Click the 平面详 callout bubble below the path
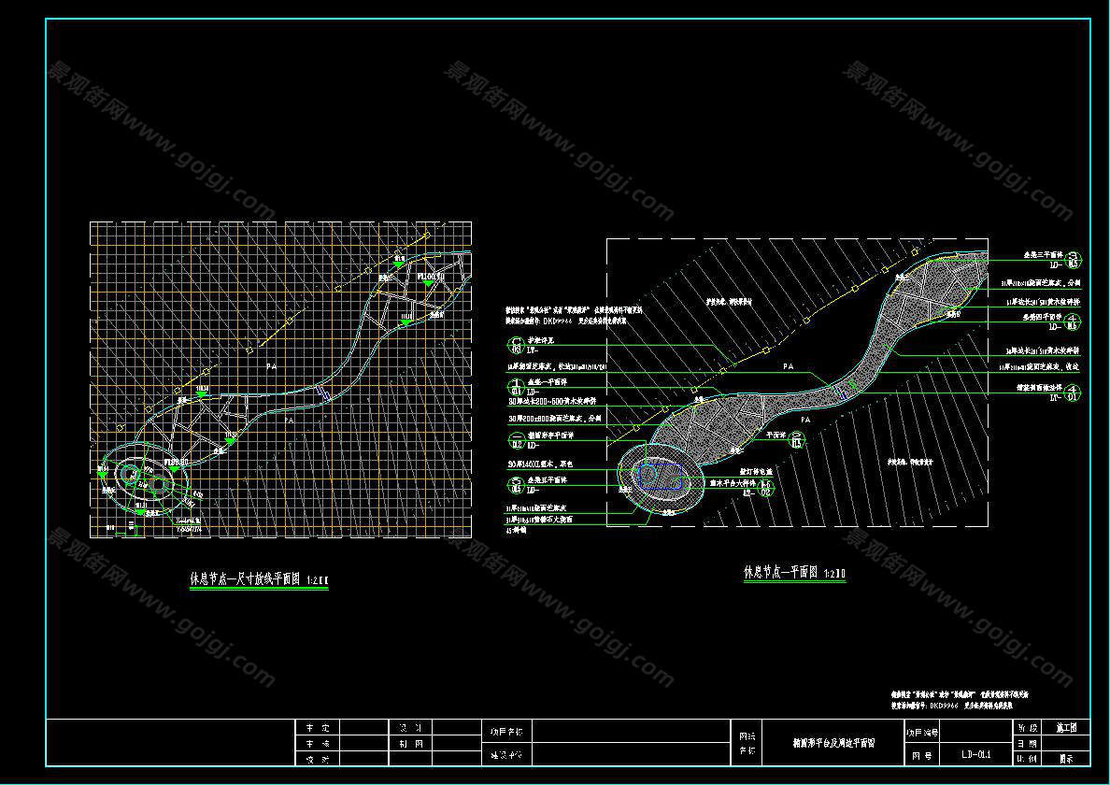Viewport: 1110px width, 785px height. coord(796,439)
